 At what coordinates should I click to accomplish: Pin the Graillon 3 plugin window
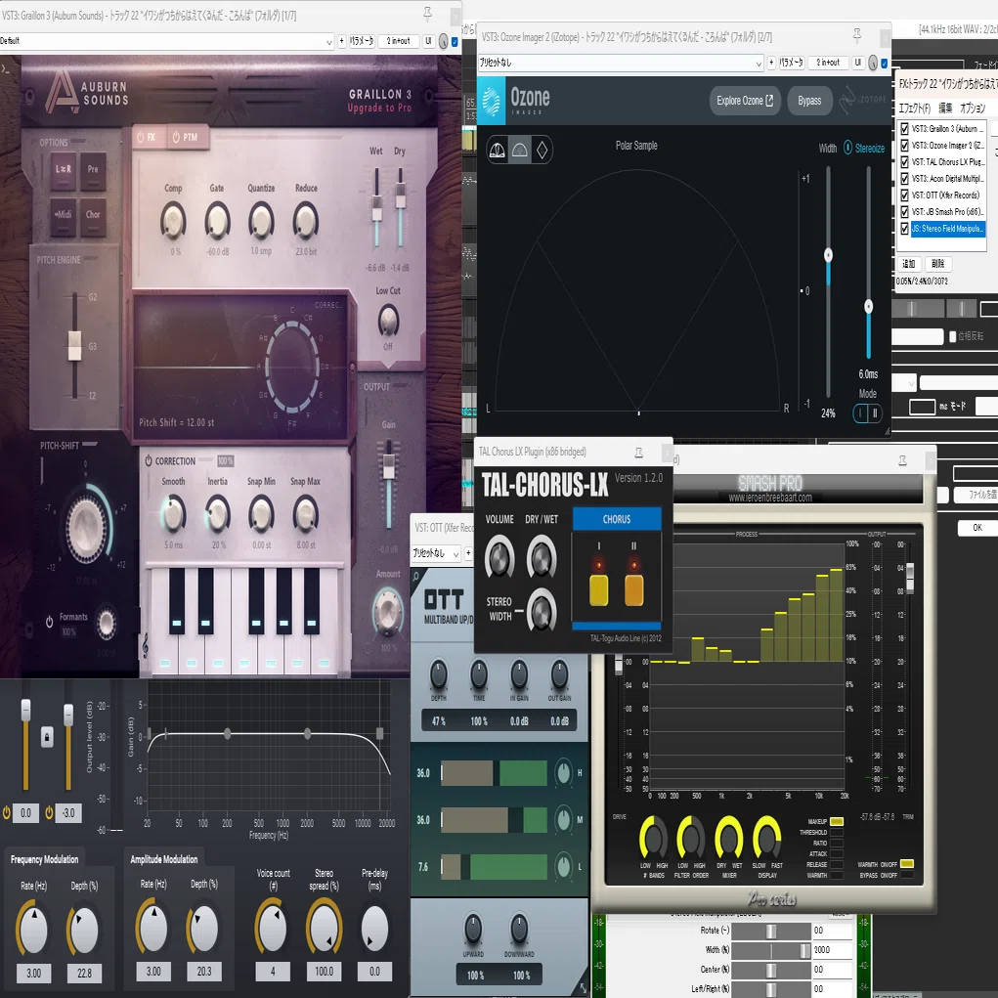[x=428, y=14]
